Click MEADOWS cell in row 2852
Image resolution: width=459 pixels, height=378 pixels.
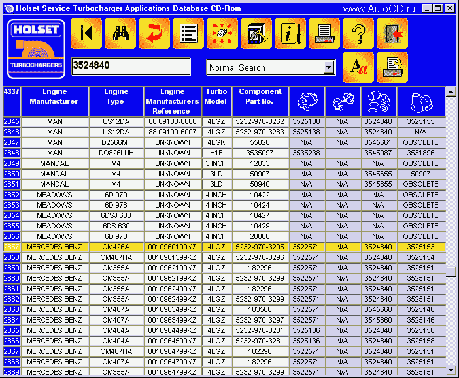(55, 195)
